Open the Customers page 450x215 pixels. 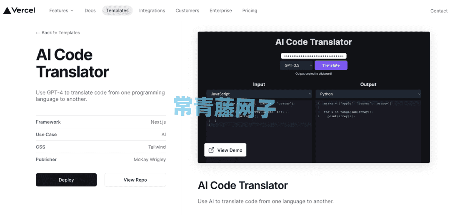tap(187, 10)
